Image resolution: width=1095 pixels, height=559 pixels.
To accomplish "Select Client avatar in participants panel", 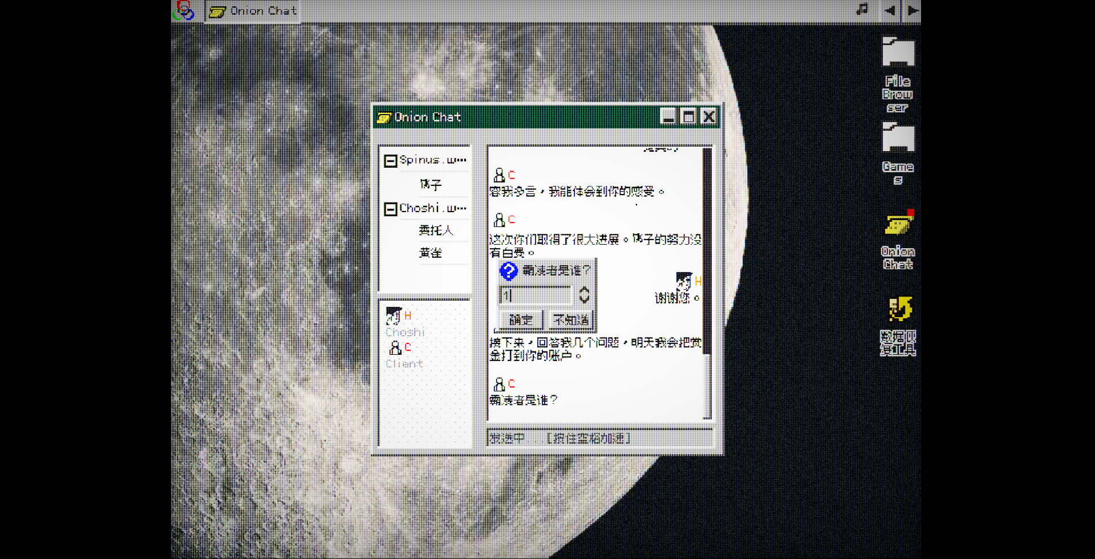I will (395, 347).
